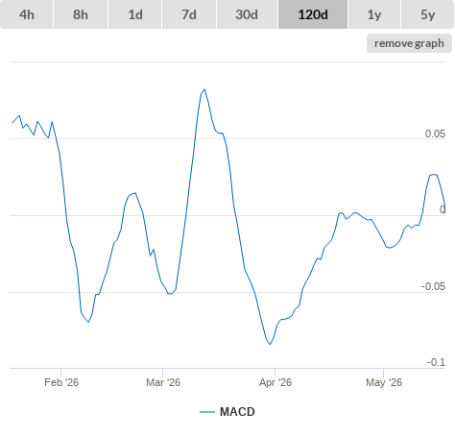Open the 7d time range view
Image resolution: width=455 pixels, height=437 pixels.
(189, 14)
